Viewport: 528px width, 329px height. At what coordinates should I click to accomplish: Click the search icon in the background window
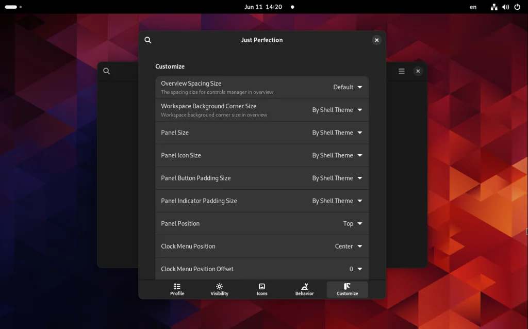click(x=107, y=71)
